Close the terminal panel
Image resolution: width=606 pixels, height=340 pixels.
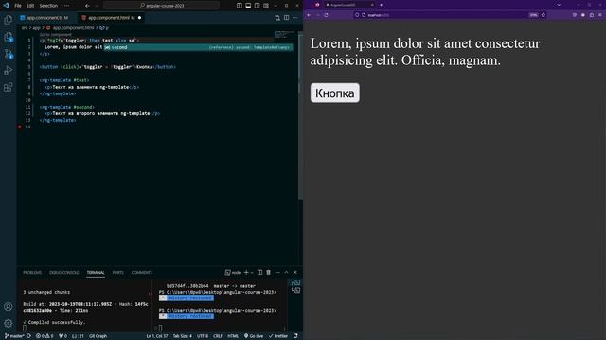(x=295, y=273)
